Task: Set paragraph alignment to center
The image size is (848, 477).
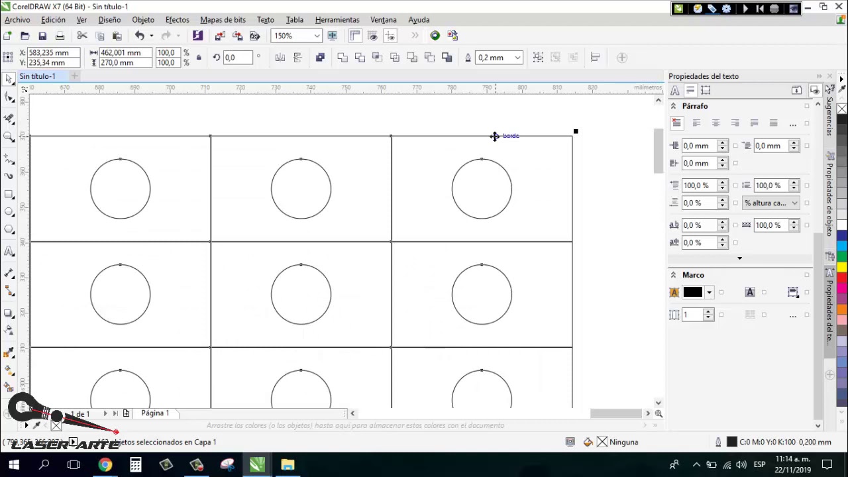Action: pyautogui.click(x=715, y=123)
